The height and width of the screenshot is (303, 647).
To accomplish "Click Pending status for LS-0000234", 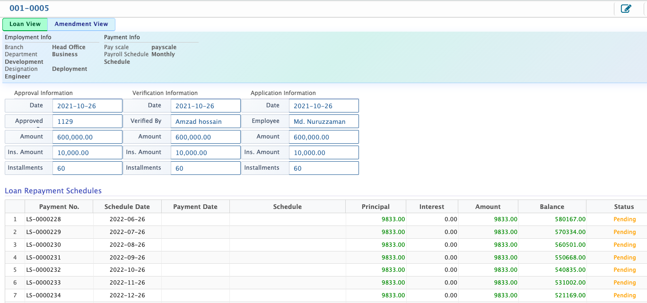I will tap(624, 295).
